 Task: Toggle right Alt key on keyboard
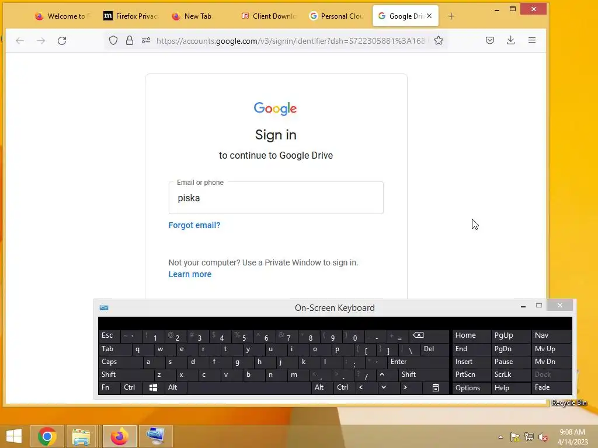[322, 387]
